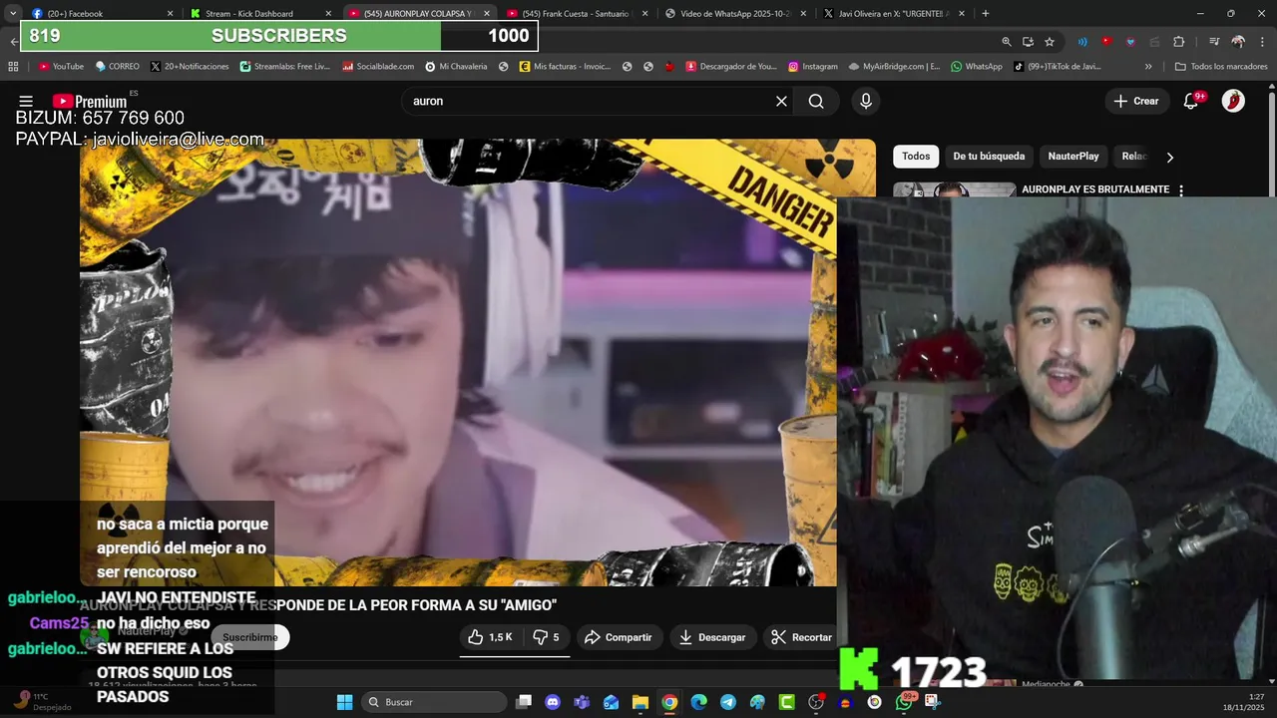Viewport: 1277px width, 718px height.
Task: Open the bookmarks apps grid icon
Action: coord(13,67)
